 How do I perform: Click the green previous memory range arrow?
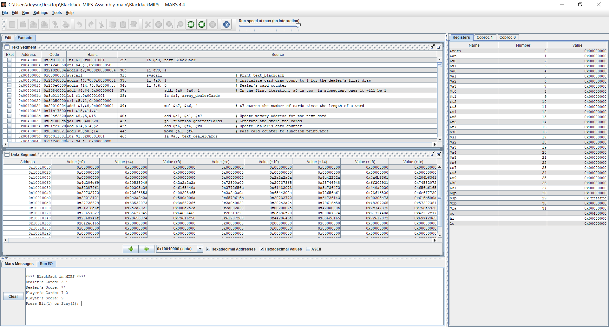tap(131, 249)
